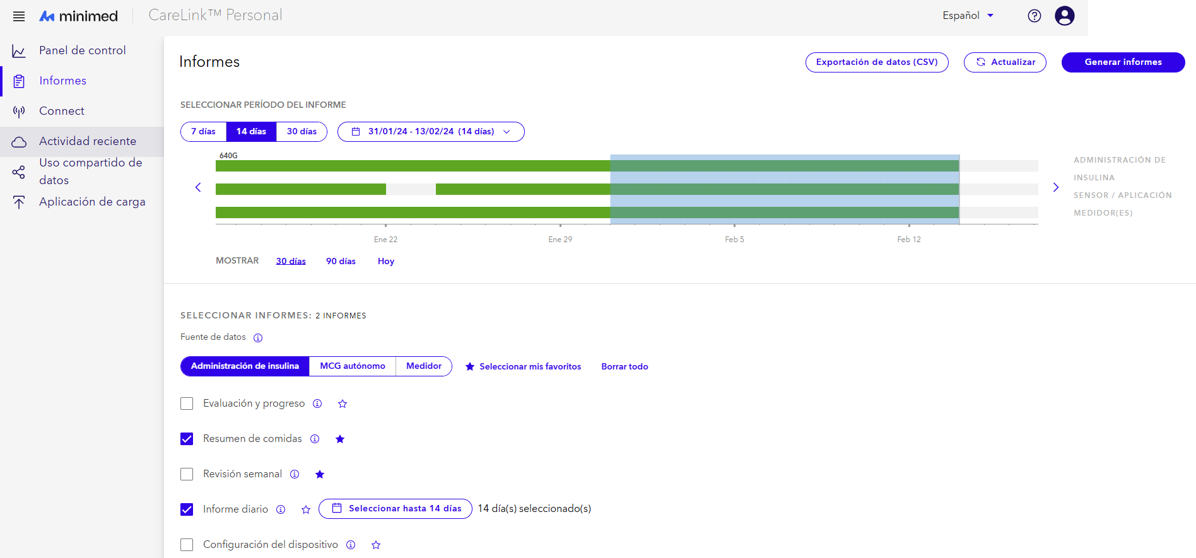Click the info icon beside Fuente de datos
Image resolution: width=1196 pixels, height=558 pixels.
(258, 338)
